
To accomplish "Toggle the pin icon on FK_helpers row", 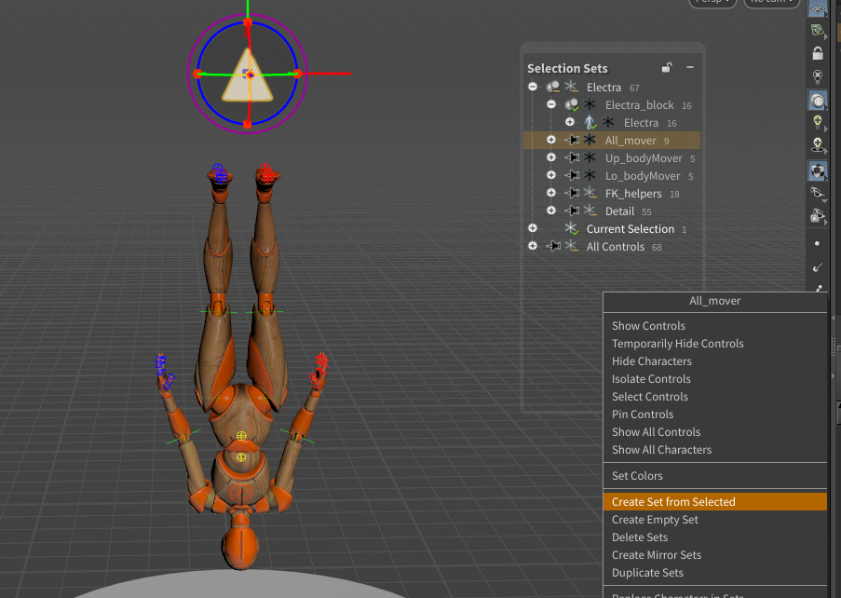I will pos(572,193).
